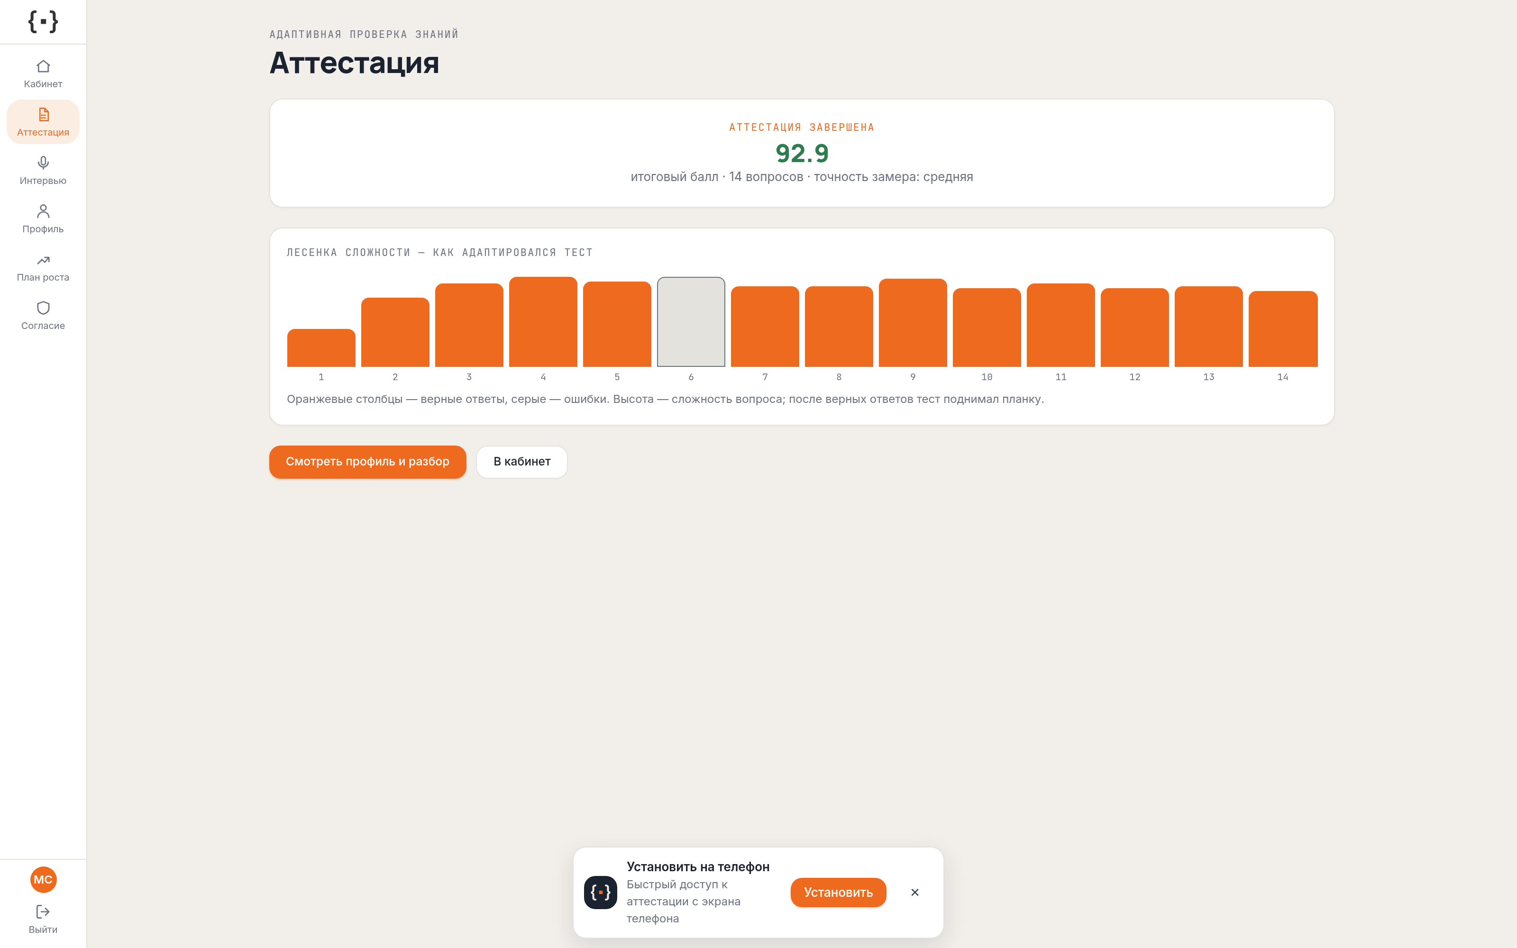Click Смотреть профиль и разбор button
The image size is (1517, 948).
pyautogui.click(x=368, y=462)
